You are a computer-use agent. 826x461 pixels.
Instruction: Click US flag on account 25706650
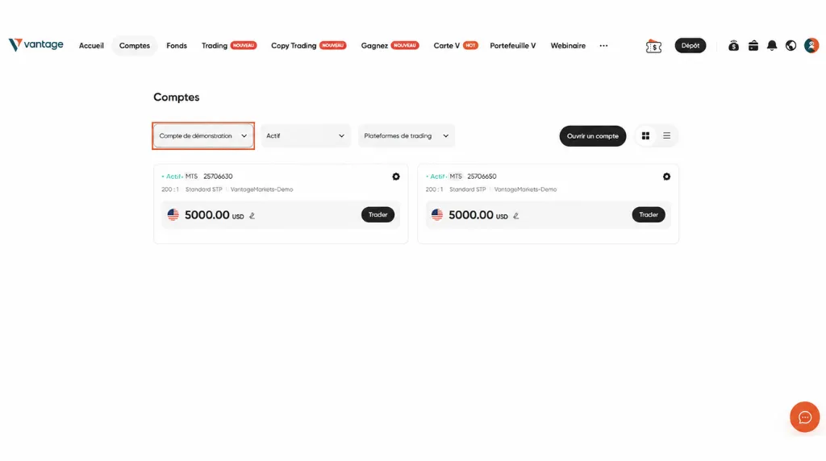coord(436,214)
